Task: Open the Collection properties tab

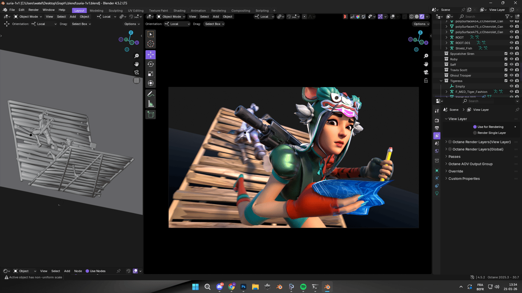Action: (437, 161)
